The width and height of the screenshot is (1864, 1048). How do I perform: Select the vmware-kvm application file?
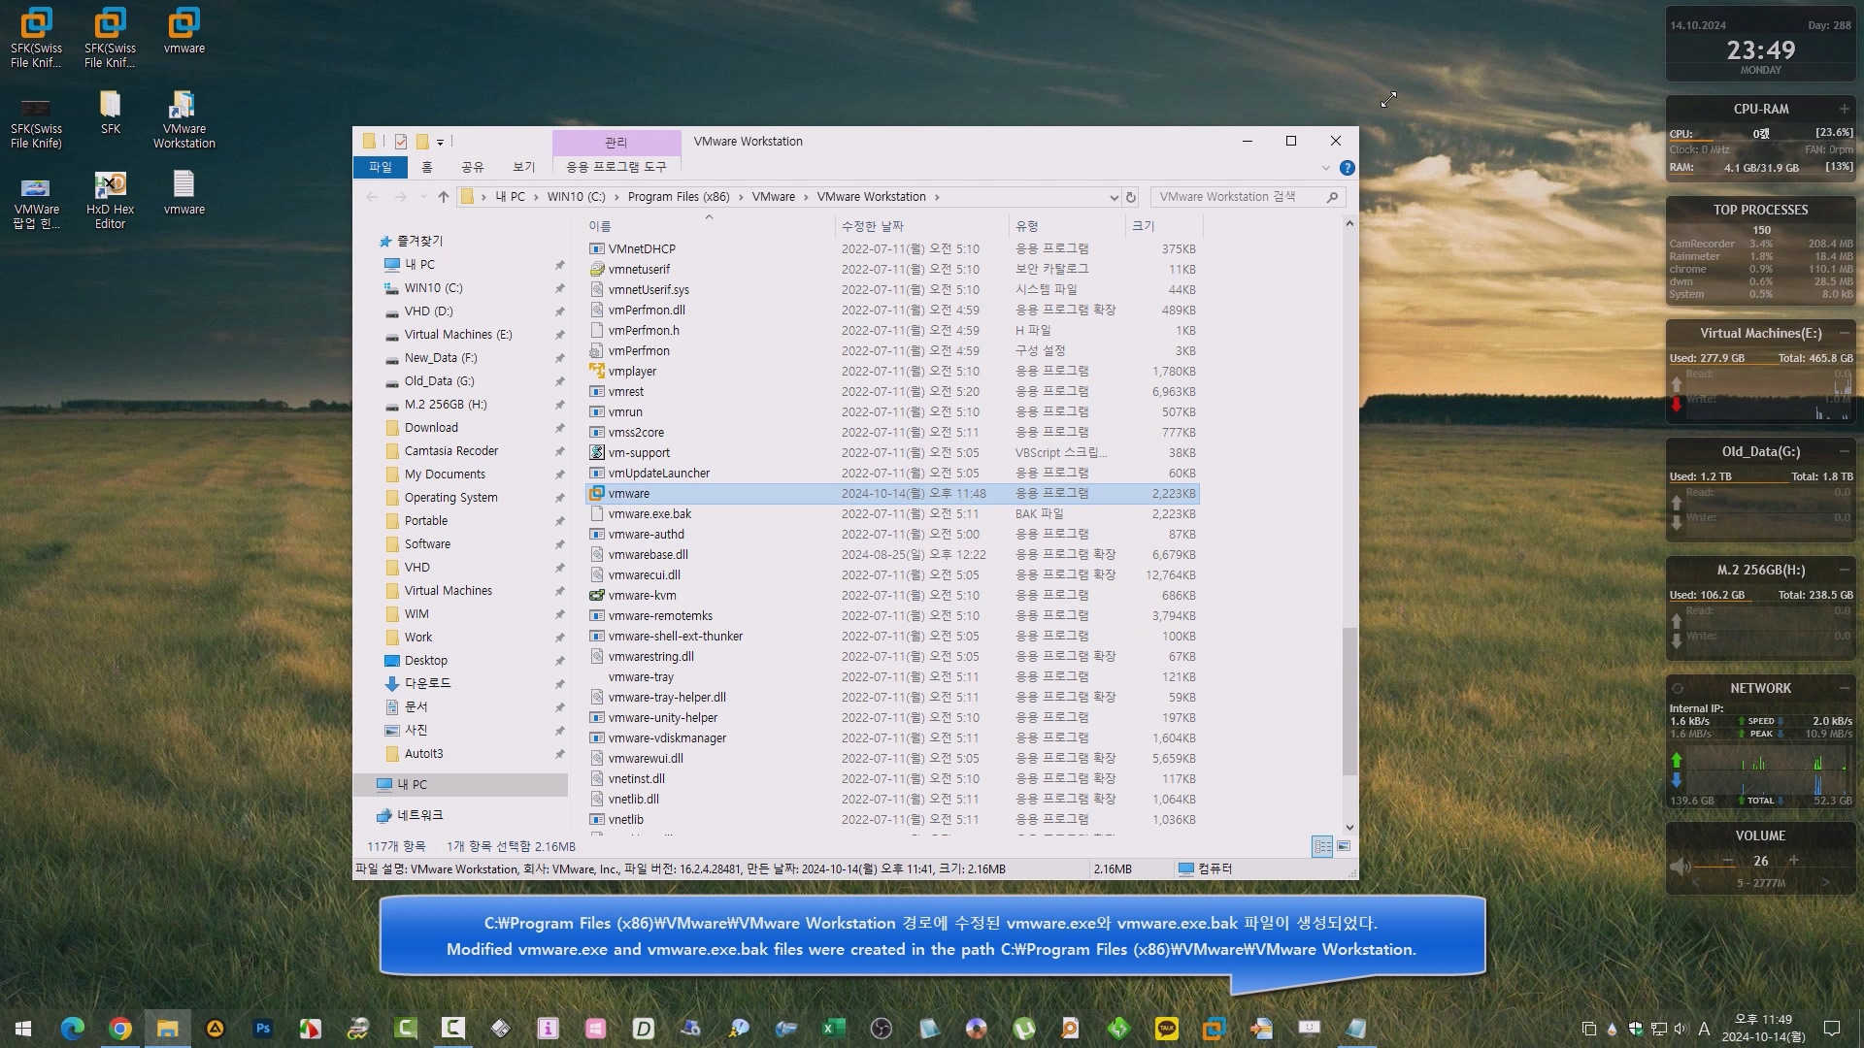pyautogui.click(x=642, y=596)
